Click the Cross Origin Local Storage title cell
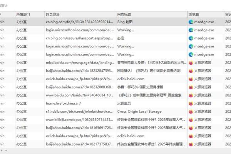The image size is (231, 154). (152, 112)
